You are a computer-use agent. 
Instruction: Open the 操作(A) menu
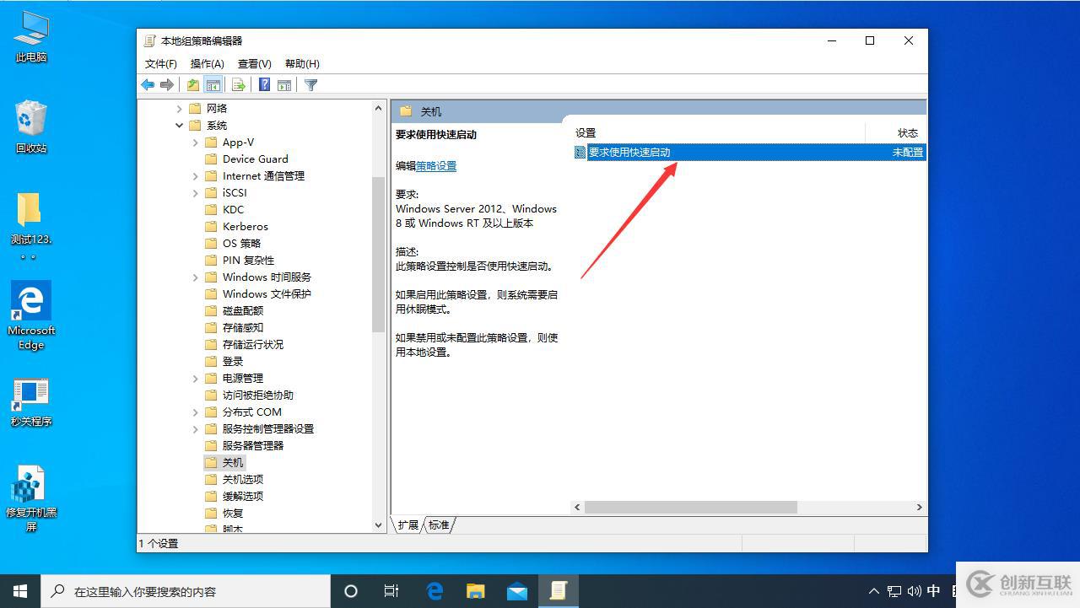(207, 64)
